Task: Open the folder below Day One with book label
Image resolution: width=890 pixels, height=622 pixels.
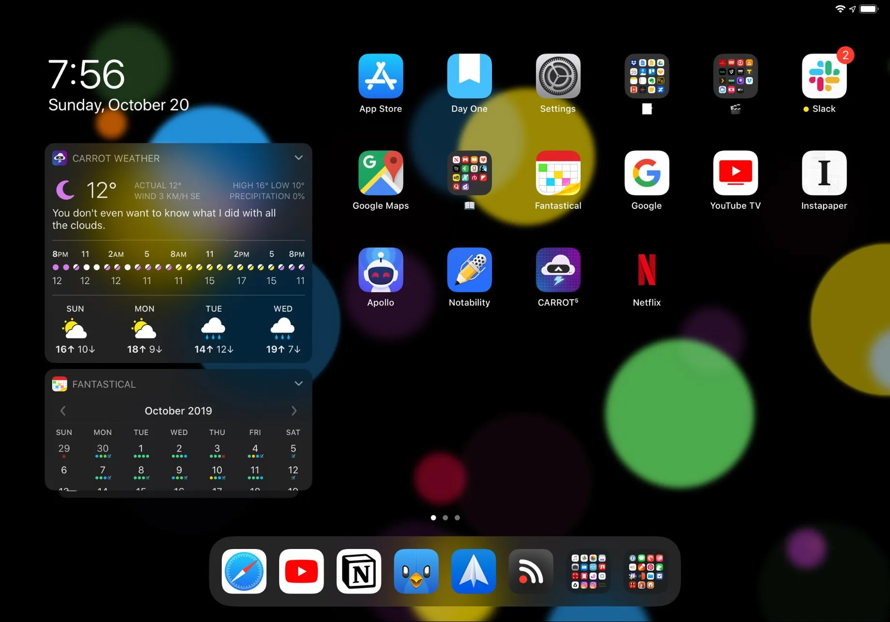Action: 469,173
